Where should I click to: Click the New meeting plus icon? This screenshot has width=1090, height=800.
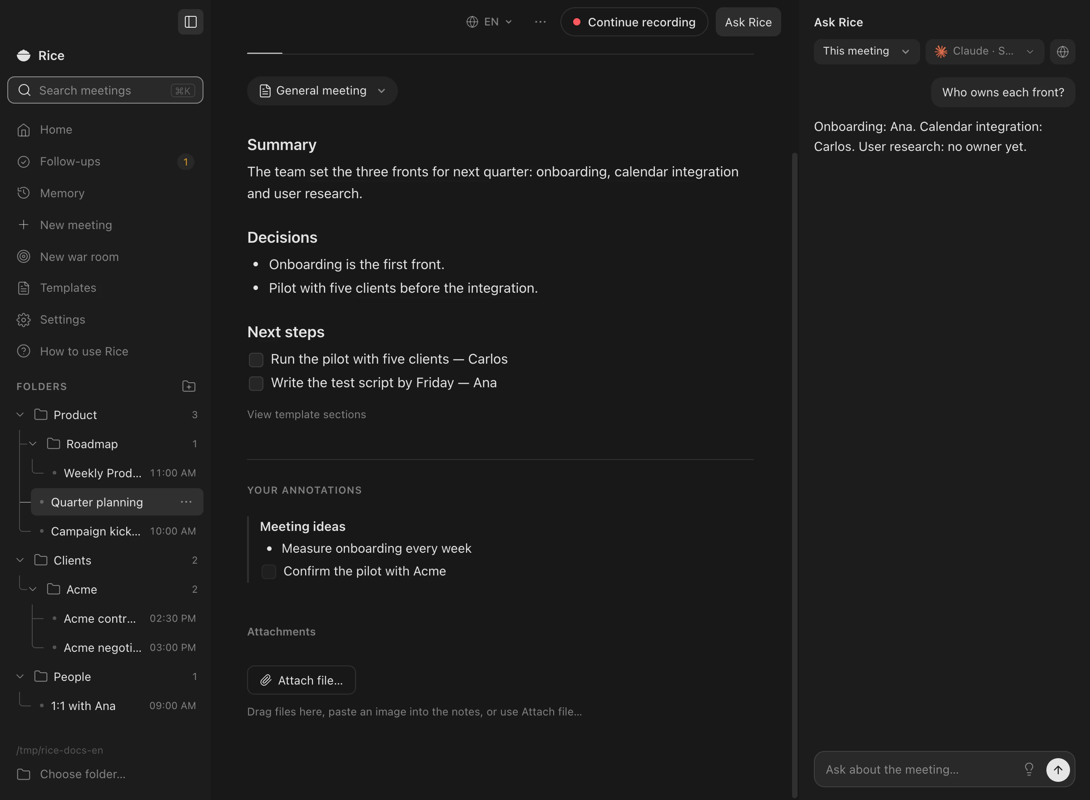(23, 225)
